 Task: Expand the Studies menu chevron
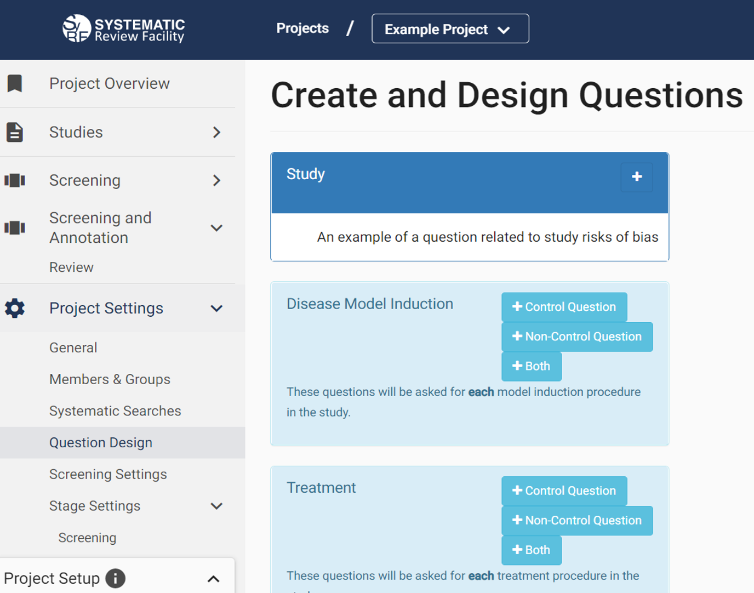point(216,132)
